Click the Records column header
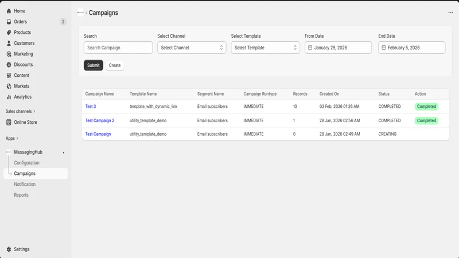459x258 pixels. 300,94
